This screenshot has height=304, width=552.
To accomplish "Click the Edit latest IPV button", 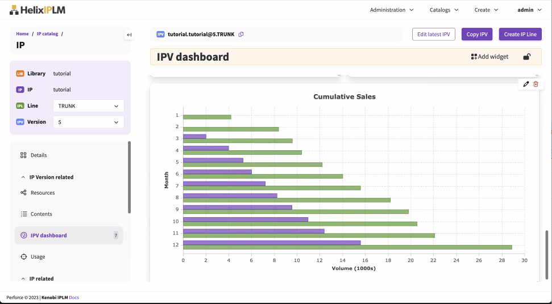I will point(433,35).
